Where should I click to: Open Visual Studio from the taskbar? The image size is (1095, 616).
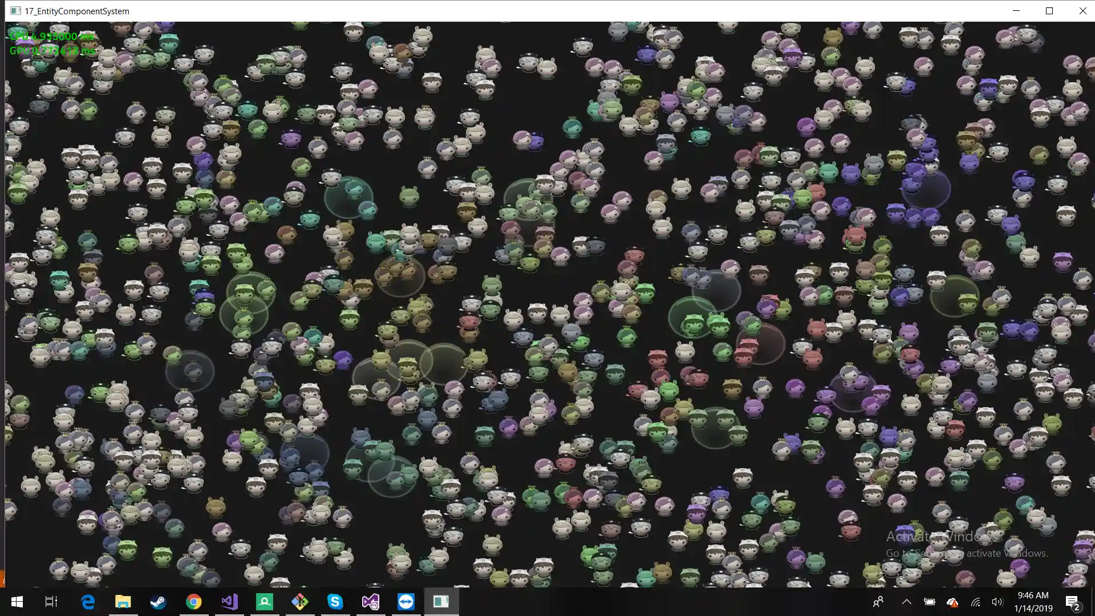(371, 601)
